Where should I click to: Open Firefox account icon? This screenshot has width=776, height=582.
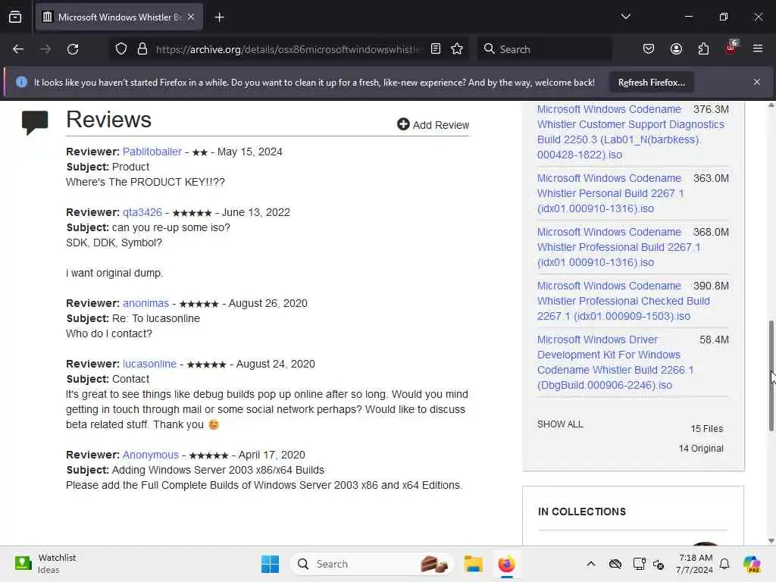pyautogui.click(x=676, y=49)
